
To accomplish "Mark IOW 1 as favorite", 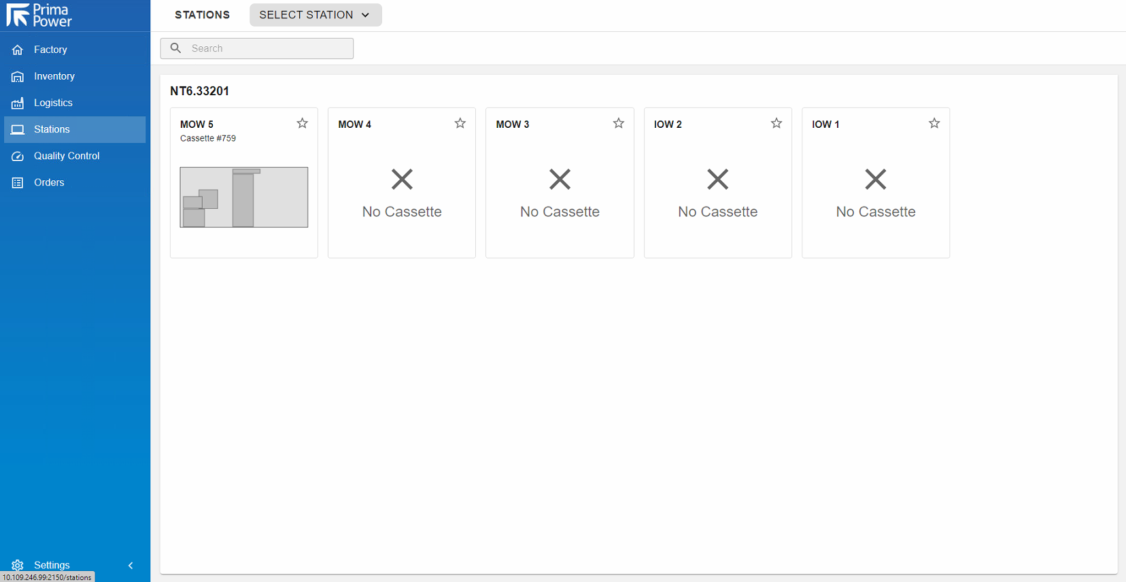I will [x=934, y=123].
